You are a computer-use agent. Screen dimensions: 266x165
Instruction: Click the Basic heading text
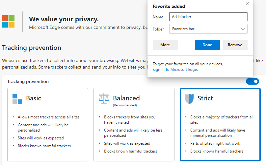click(34, 98)
